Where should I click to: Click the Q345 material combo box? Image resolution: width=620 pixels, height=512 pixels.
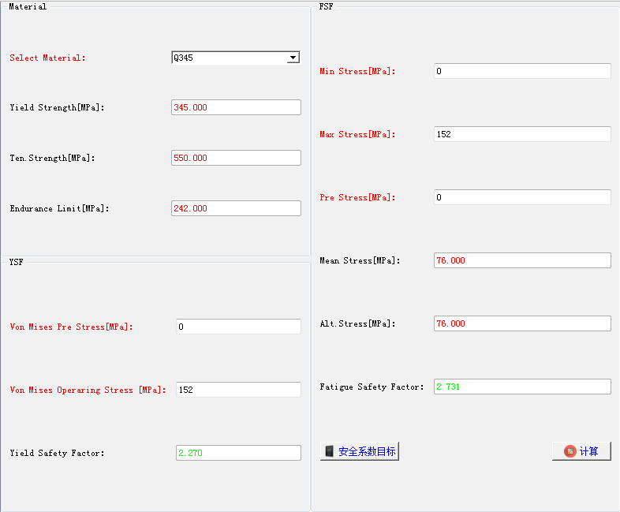coord(229,58)
